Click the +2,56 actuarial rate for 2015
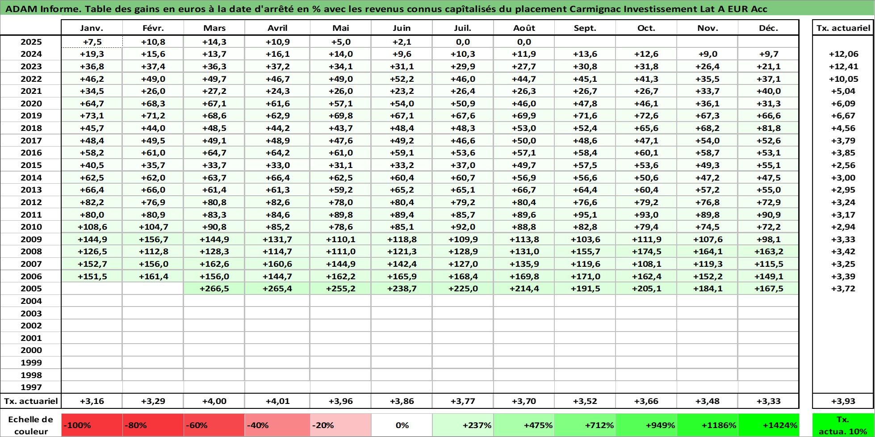Screen dimensions: 875x437 [843, 165]
